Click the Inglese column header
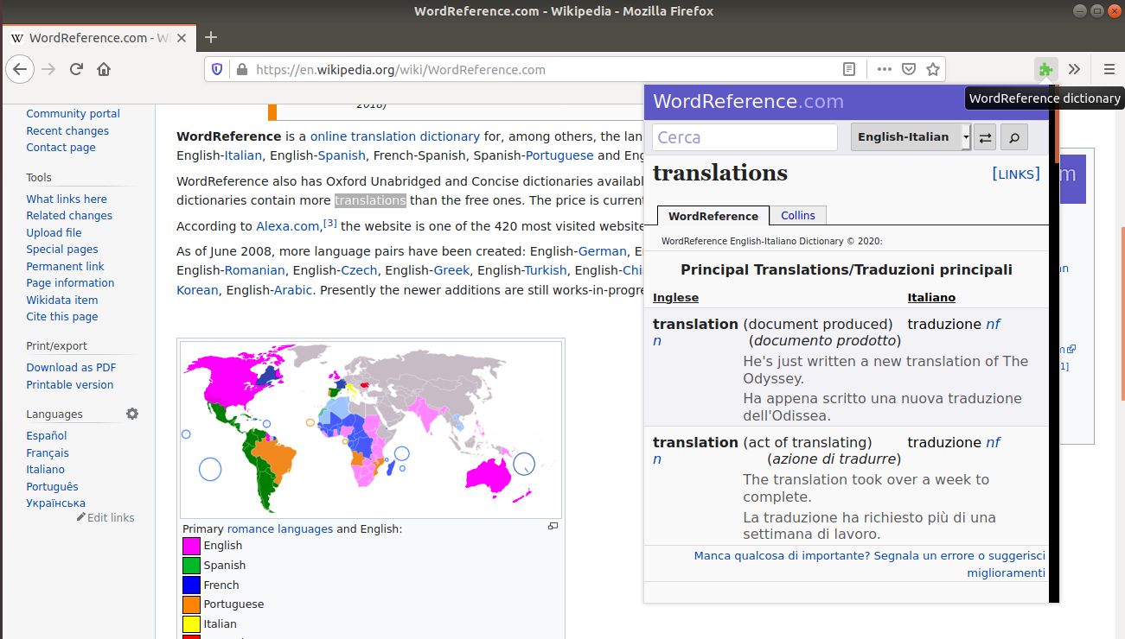The image size is (1125, 639). point(675,297)
